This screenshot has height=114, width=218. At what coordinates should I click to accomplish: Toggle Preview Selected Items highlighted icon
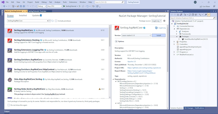209,15
